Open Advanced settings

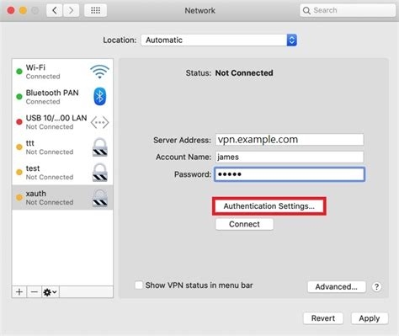tap(337, 287)
